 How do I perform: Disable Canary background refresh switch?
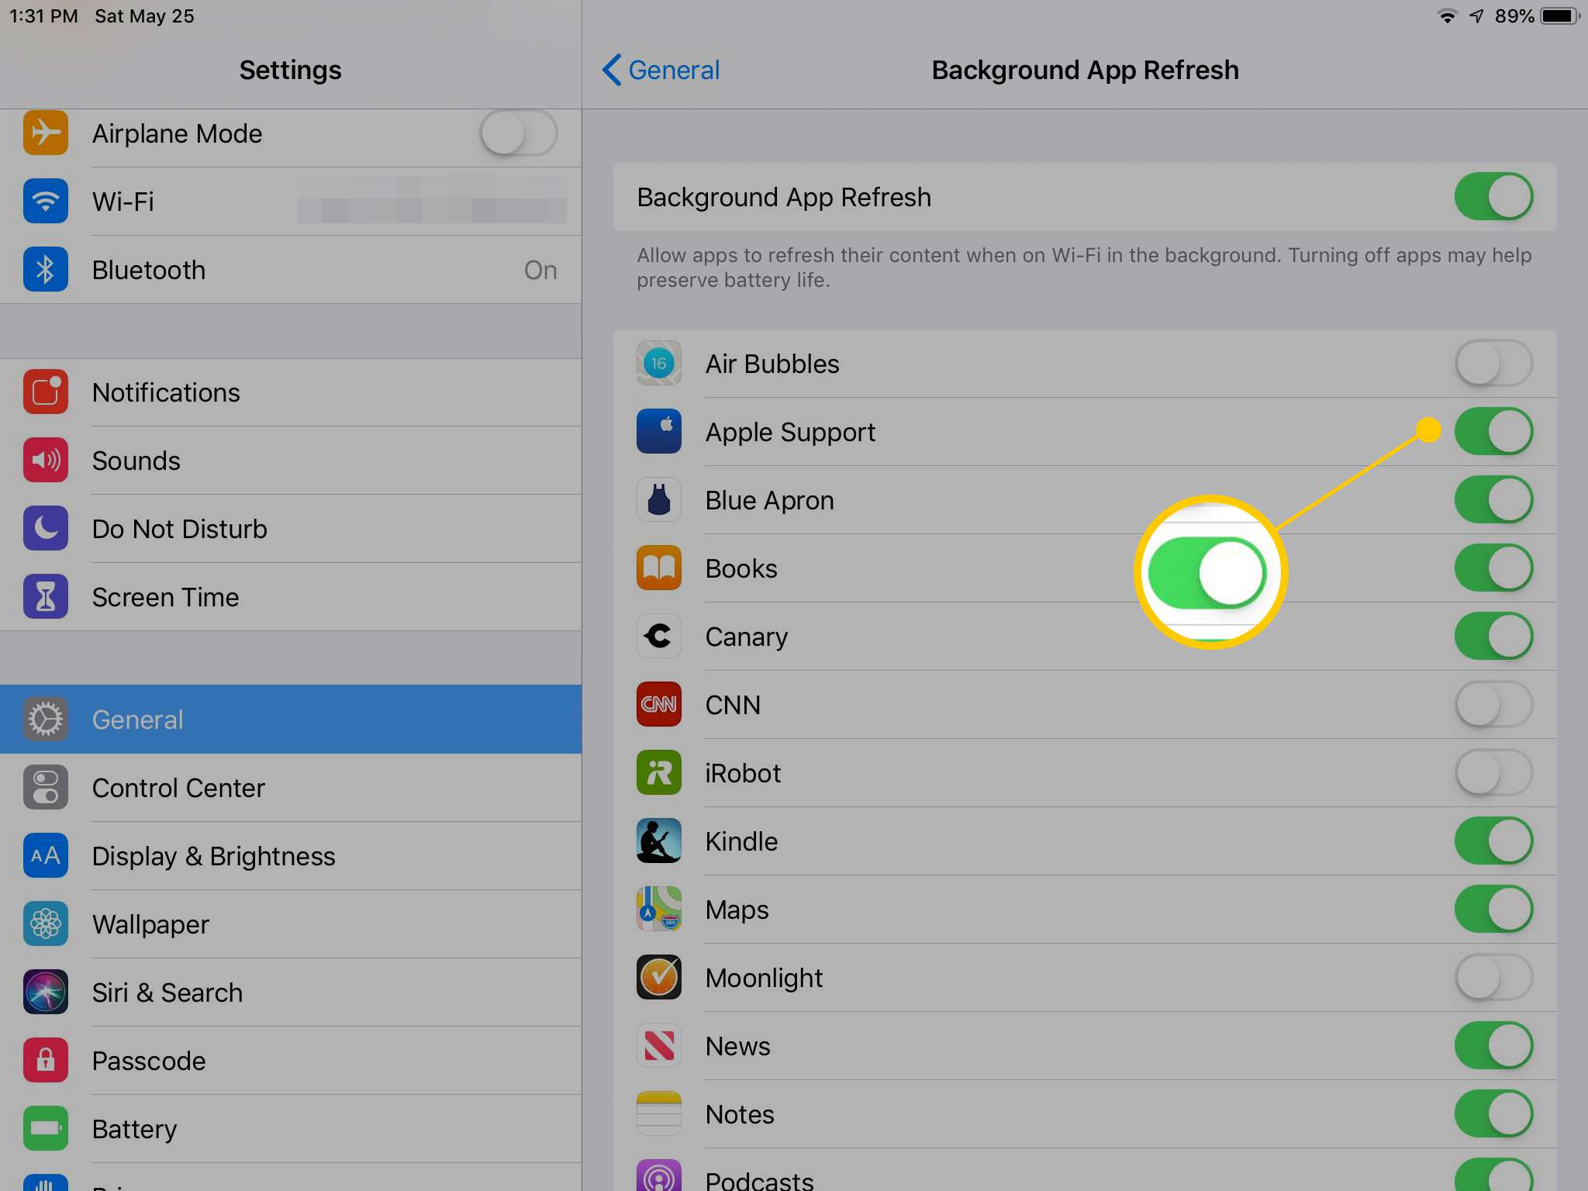[1493, 636]
